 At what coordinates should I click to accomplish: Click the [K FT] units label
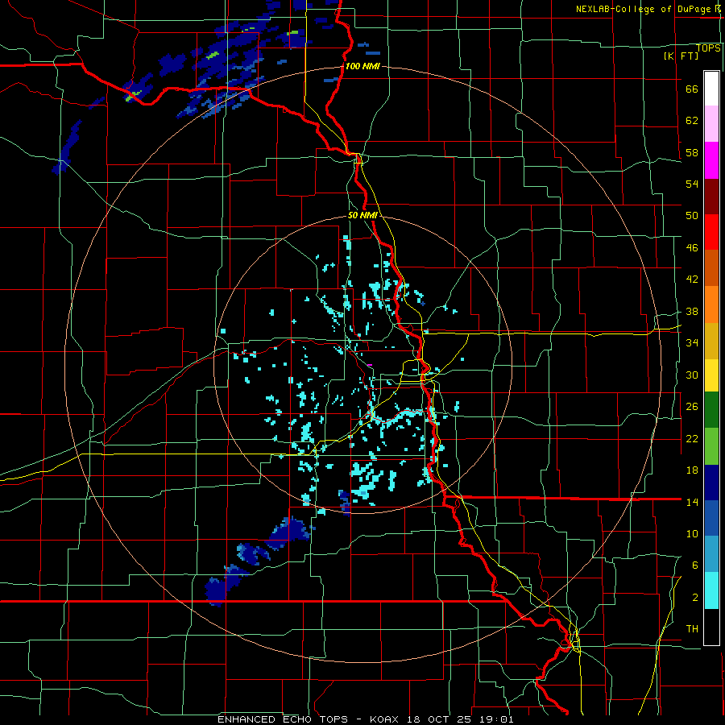coord(681,56)
